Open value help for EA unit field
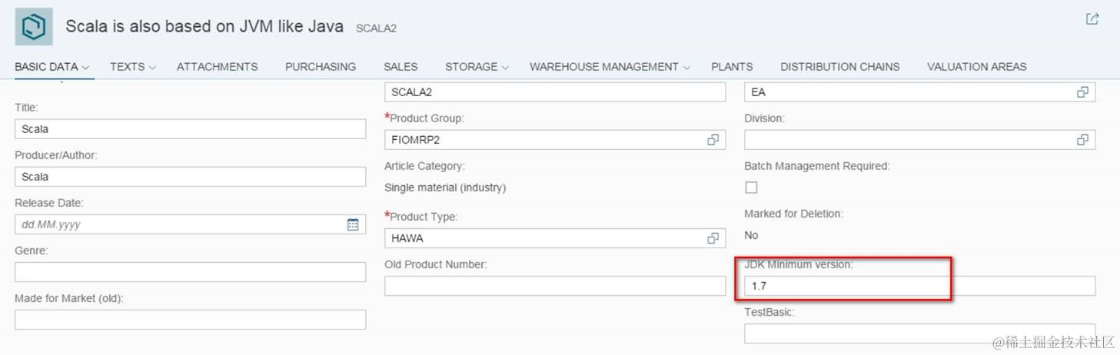 tap(1082, 92)
